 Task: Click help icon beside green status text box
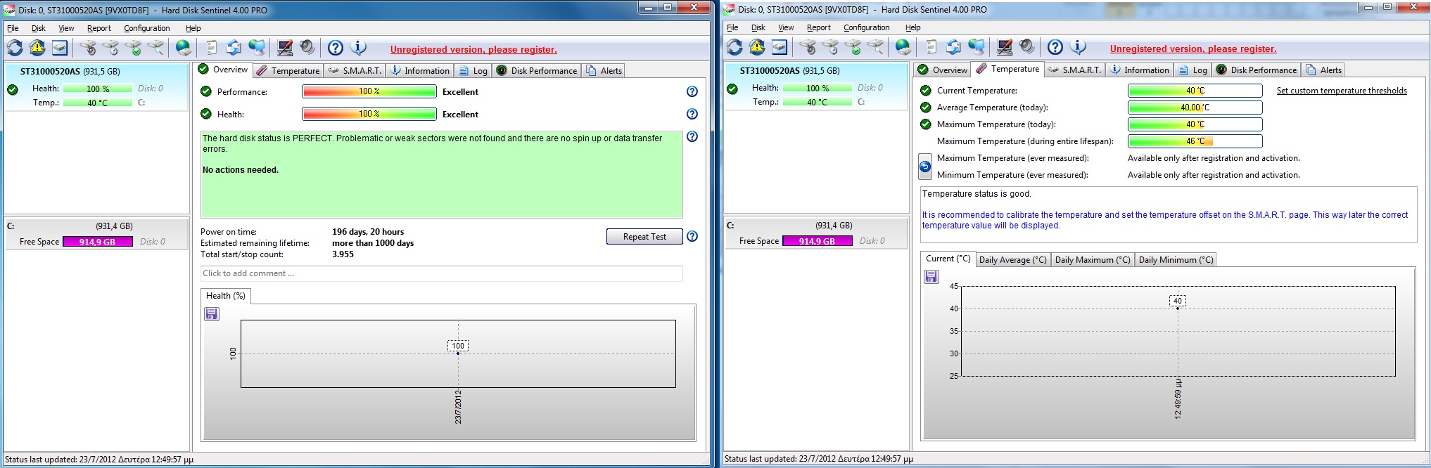(692, 136)
